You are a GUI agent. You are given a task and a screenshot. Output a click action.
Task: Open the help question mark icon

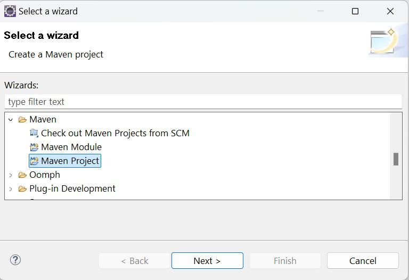[x=15, y=260]
